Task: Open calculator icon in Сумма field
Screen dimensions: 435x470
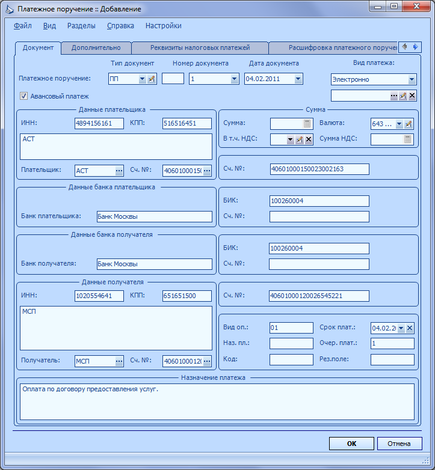Action: pyautogui.click(x=307, y=123)
